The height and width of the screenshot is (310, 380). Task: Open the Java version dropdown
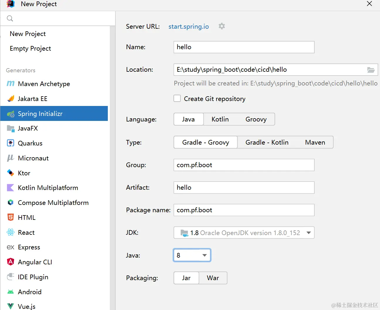(x=205, y=255)
